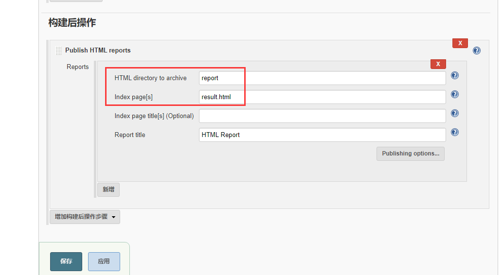This screenshot has width=503, height=275.
Task: Click the 保存 button
Action: tap(66, 261)
